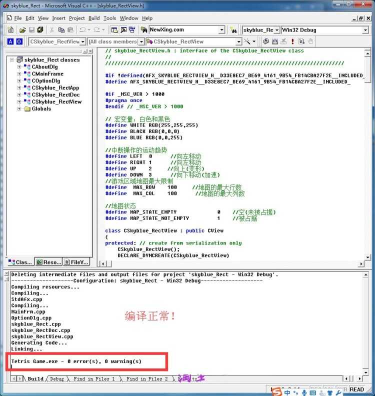Click the Open file folder icon
This screenshot has height=396, width=375.
tap(22, 30)
